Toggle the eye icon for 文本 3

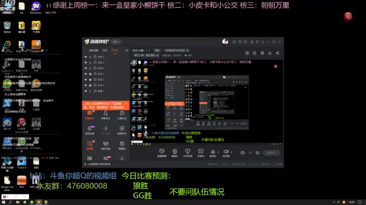click(86, 79)
